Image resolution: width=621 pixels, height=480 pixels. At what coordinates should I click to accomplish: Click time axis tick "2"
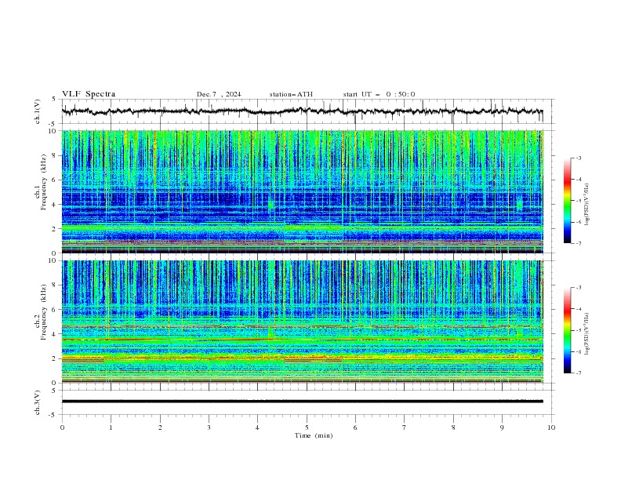click(160, 427)
